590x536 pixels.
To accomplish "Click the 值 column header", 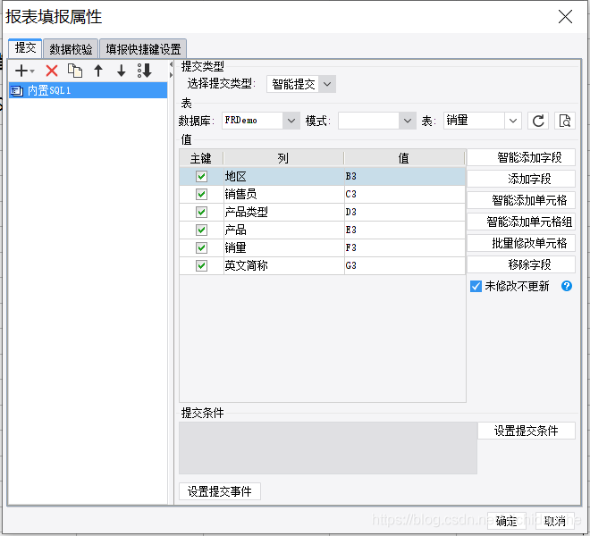I will click(x=404, y=158).
